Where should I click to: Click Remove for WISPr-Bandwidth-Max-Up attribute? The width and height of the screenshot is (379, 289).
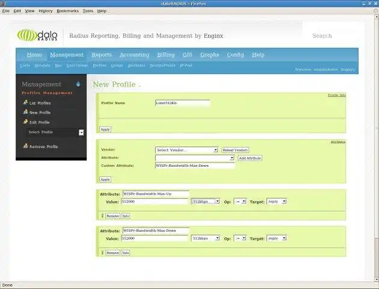coord(113,216)
